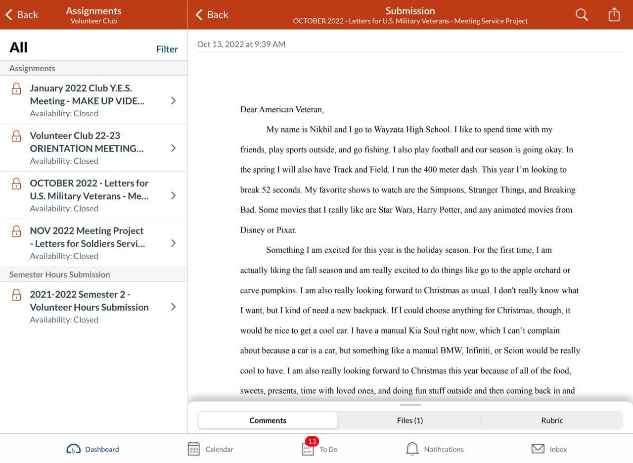Viewport: 633px width, 463px height.
Task: Open Calendar from bottom bar
Action: tap(210, 449)
